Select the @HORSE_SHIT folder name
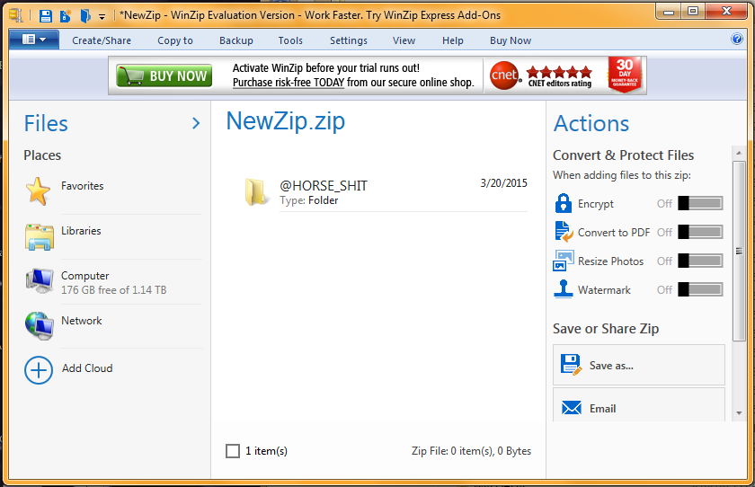 click(x=324, y=186)
